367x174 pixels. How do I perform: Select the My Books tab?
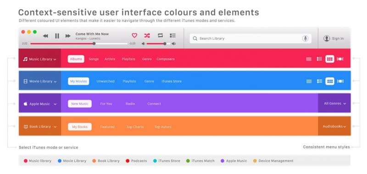pyautogui.click(x=80, y=127)
